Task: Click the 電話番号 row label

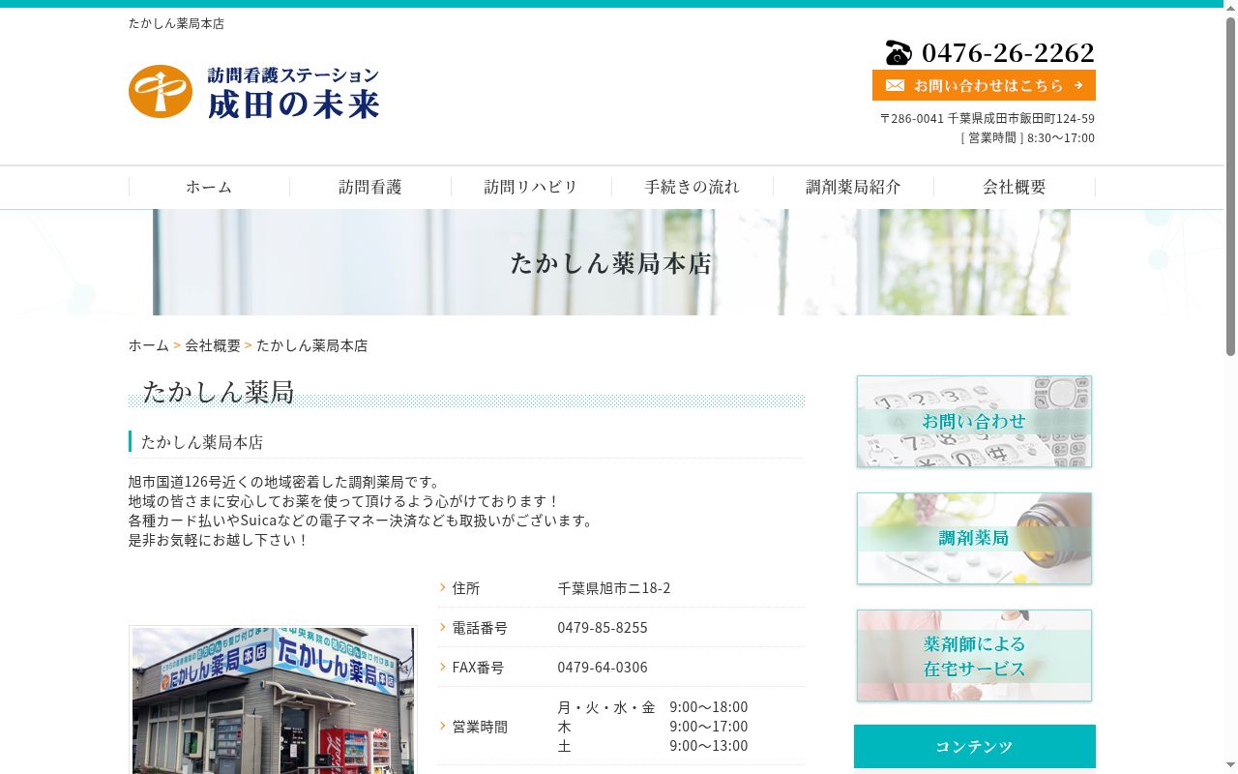Action: [x=480, y=628]
